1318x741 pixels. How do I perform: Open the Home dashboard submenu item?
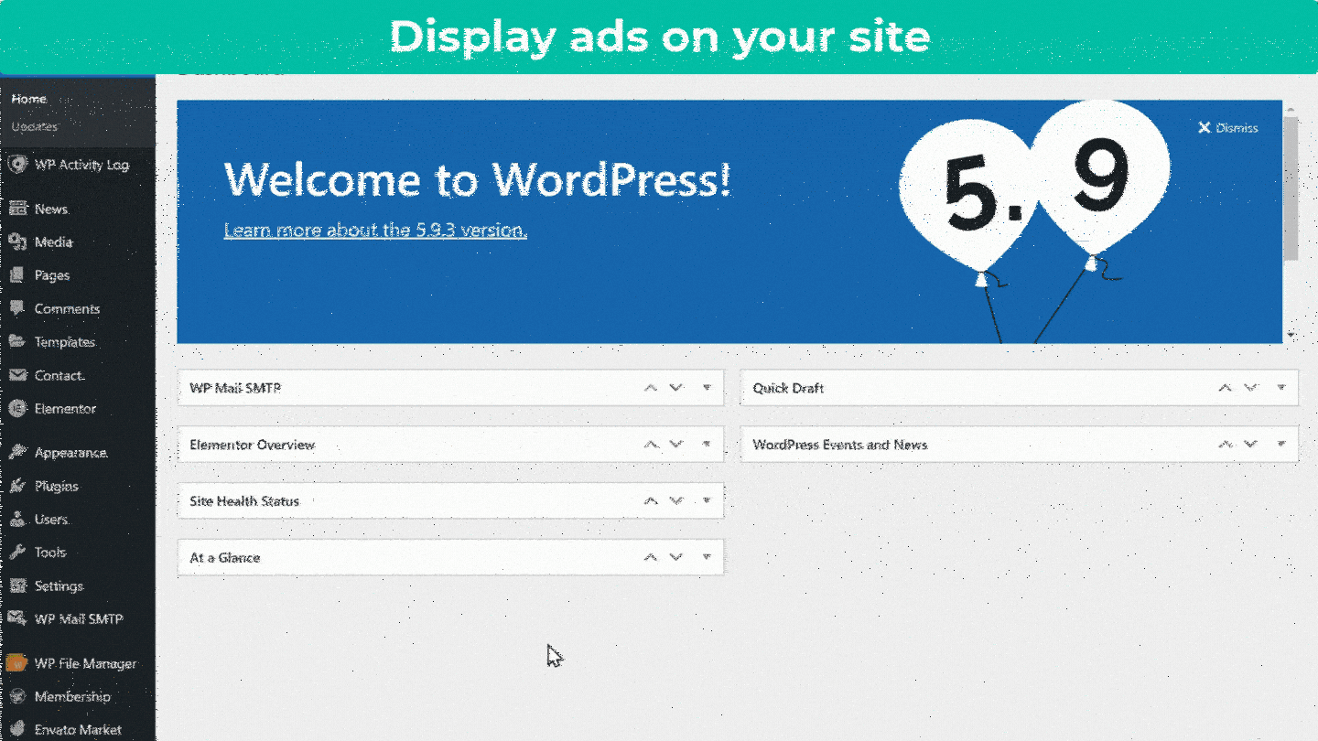point(29,99)
